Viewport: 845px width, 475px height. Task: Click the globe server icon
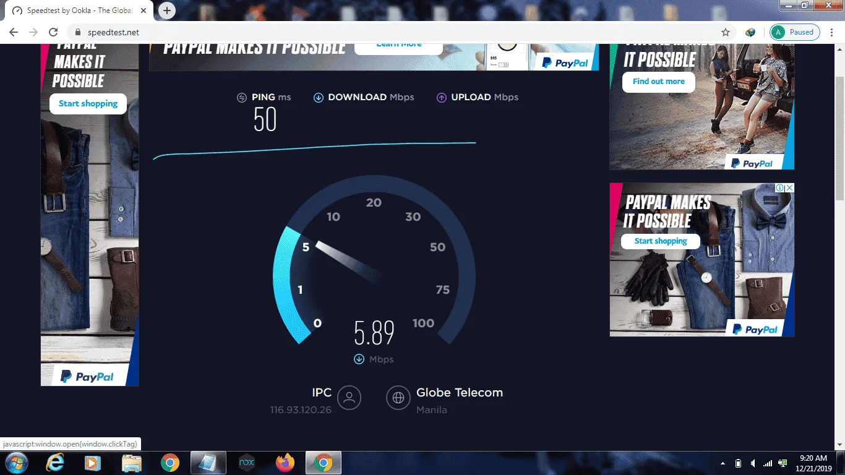click(x=398, y=398)
